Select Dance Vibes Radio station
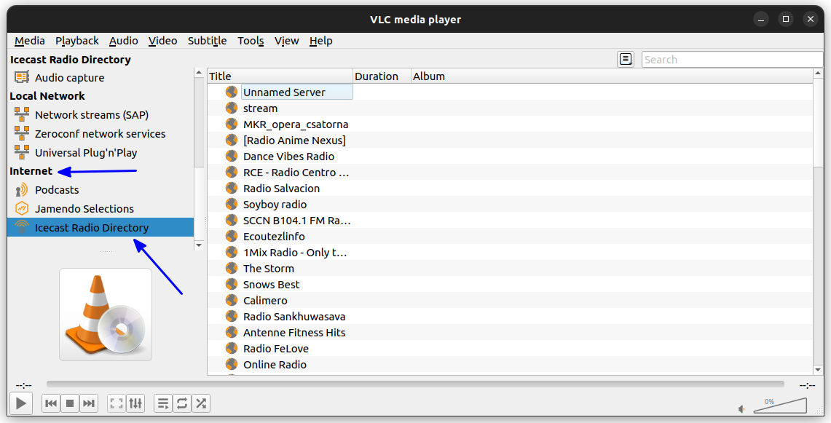831x423 pixels. tap(288, 157)
